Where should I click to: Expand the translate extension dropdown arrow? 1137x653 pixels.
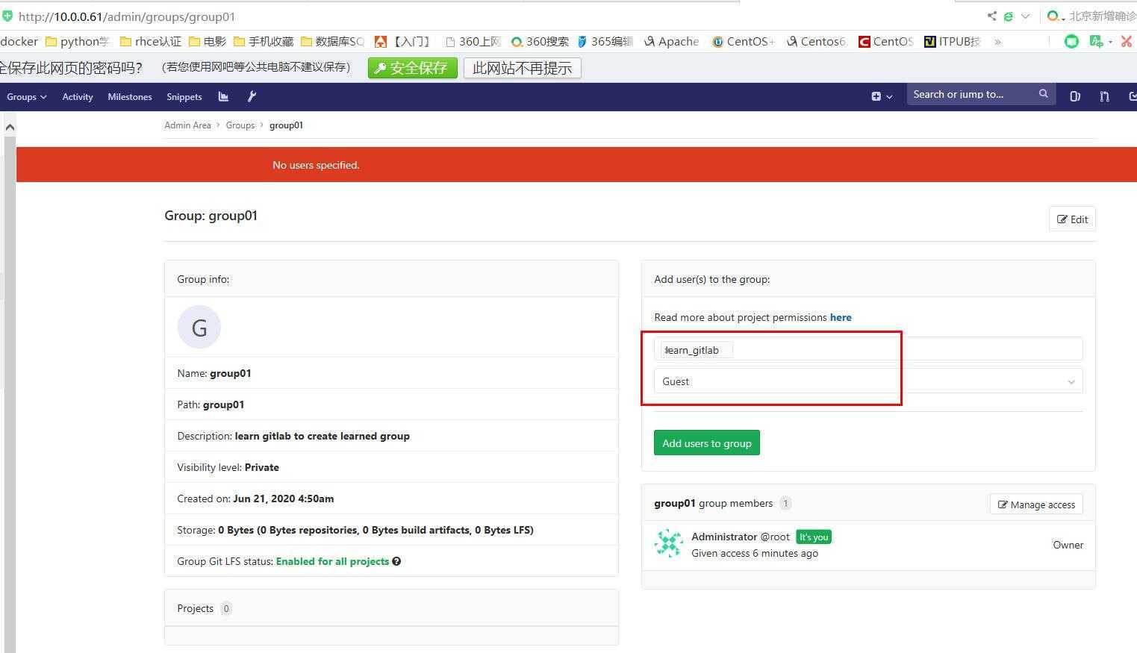point(1110,42)
